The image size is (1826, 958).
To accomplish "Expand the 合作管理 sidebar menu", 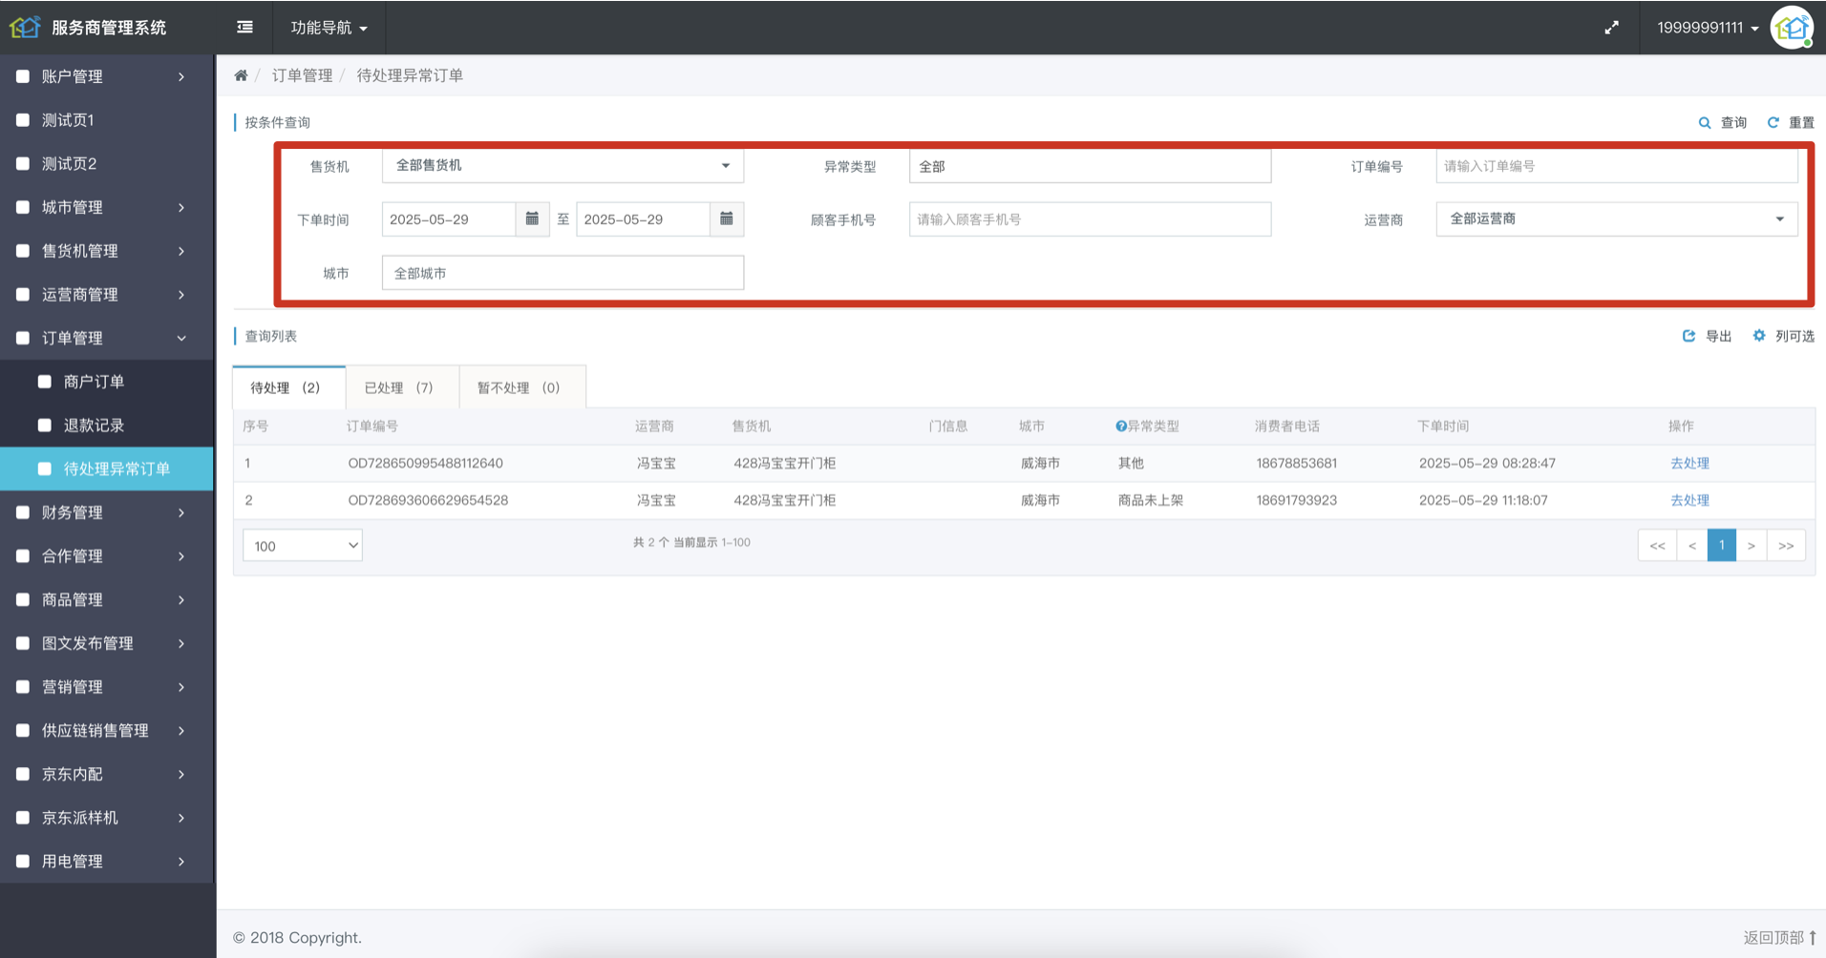I will click(x=107, y=555).
